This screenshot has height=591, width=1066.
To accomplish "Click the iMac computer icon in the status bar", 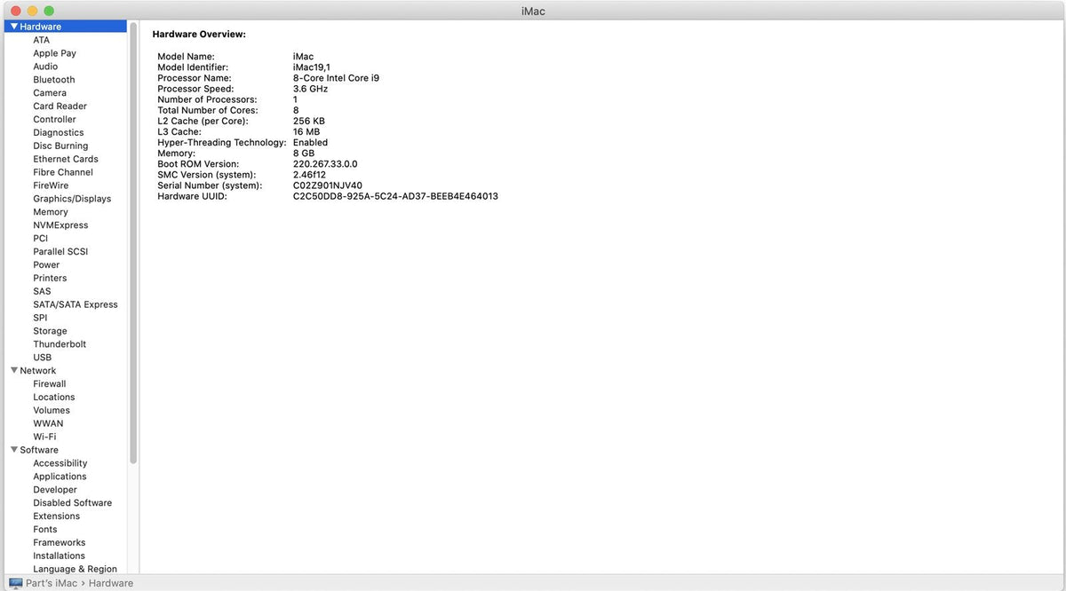I will pos(14,583).
